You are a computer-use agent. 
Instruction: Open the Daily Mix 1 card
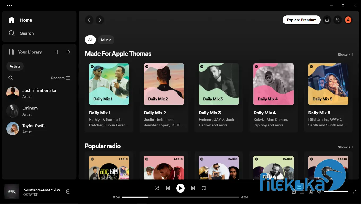click(x=109, y=96)
